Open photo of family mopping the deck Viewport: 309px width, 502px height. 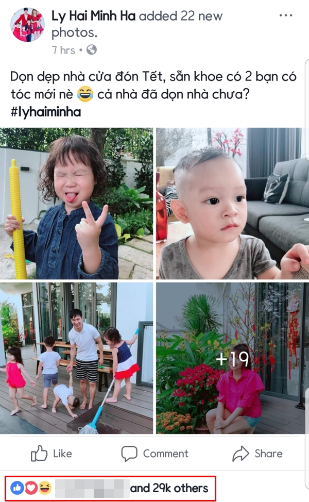[76, 358]
